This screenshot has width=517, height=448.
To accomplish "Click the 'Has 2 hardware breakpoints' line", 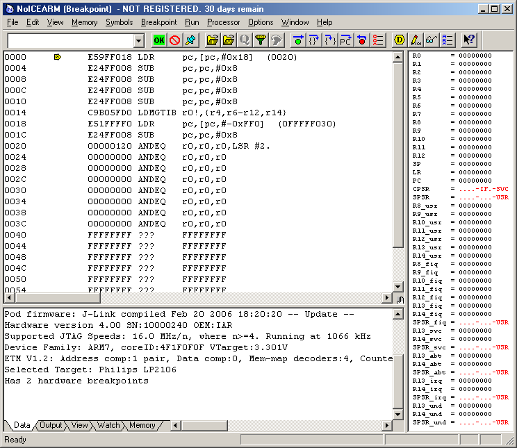I will click(76, 381).
